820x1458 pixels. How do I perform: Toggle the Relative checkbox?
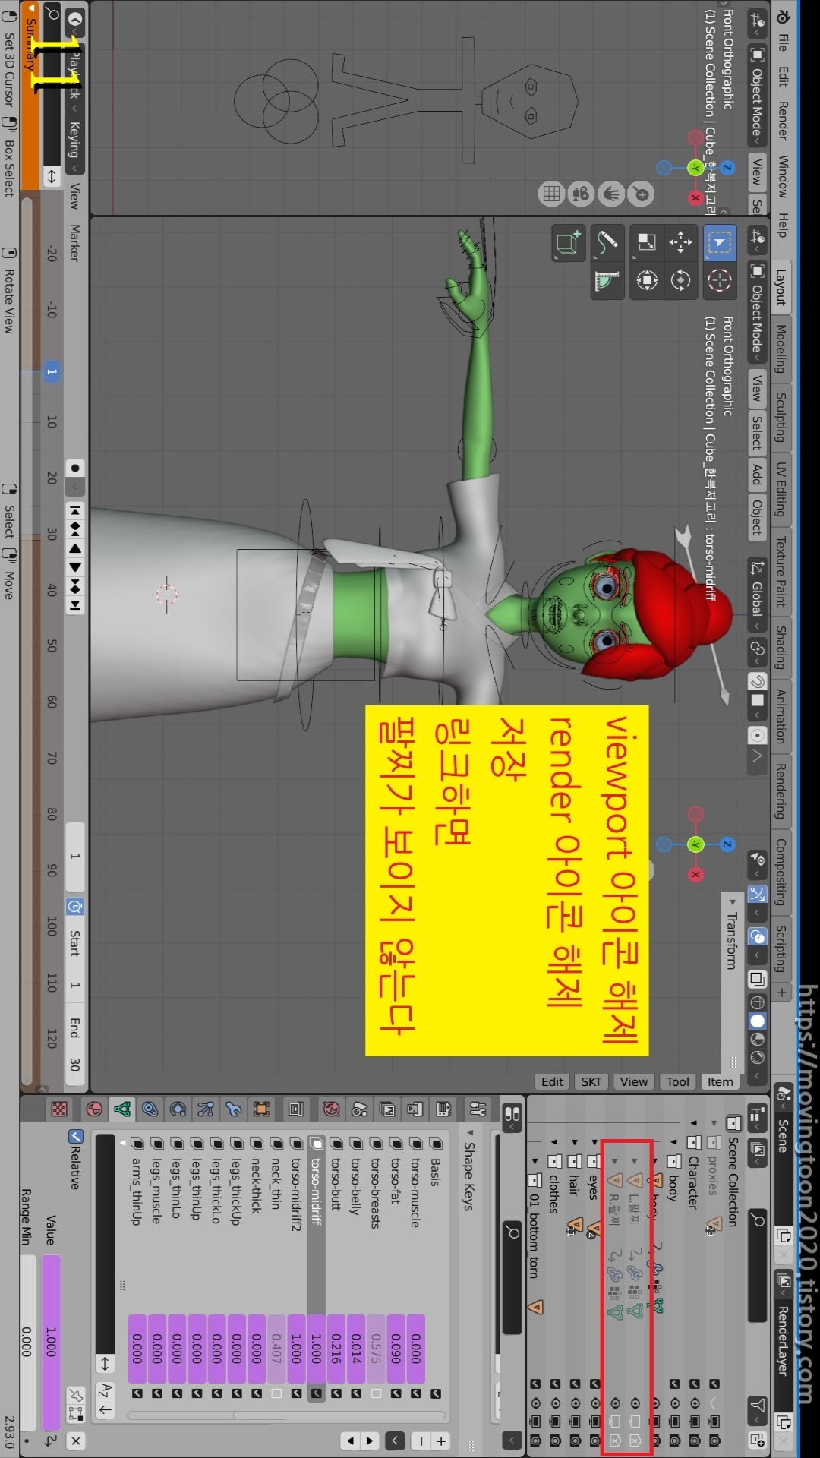[76, 1137]
